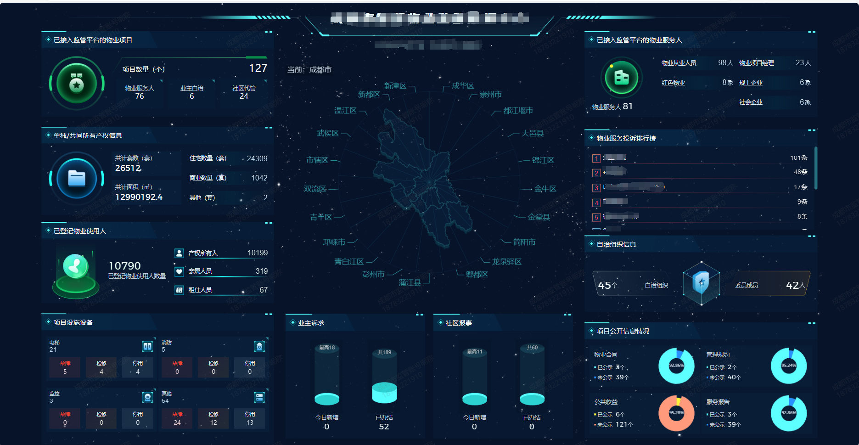Click the 今日新增 cylinder showing 最高18

point(327,374)
